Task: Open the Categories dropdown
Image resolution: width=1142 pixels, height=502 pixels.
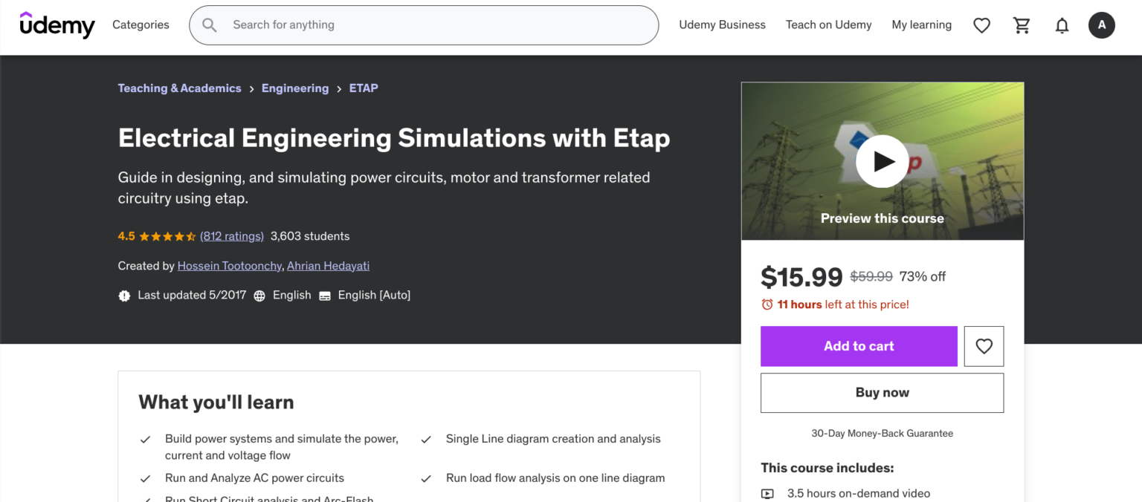Action: point(141,25)
